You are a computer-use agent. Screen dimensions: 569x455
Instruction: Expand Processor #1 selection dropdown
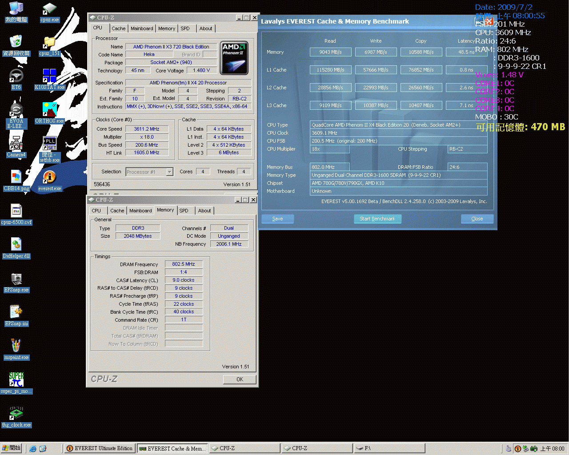click(x=169, y=172)
